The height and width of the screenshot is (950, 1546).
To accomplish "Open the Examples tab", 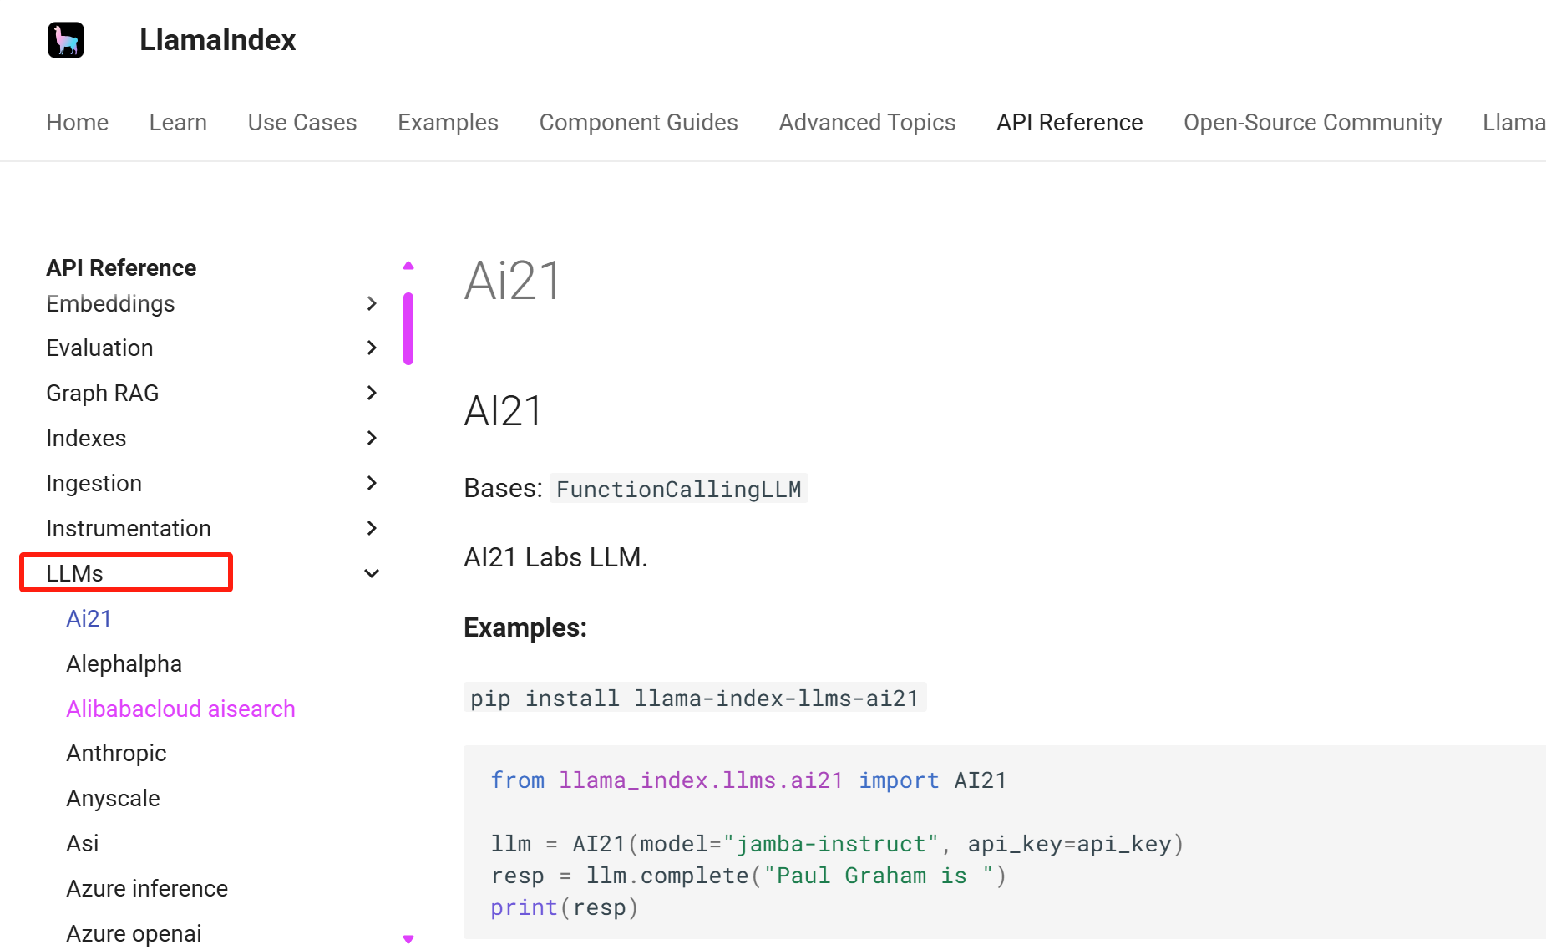I will pos(448,122).
